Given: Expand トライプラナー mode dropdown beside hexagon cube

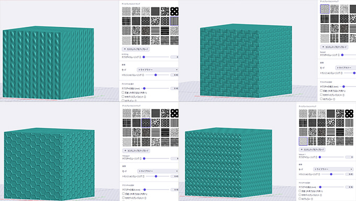Looking at the screenshot, I should tap(158, 171).
